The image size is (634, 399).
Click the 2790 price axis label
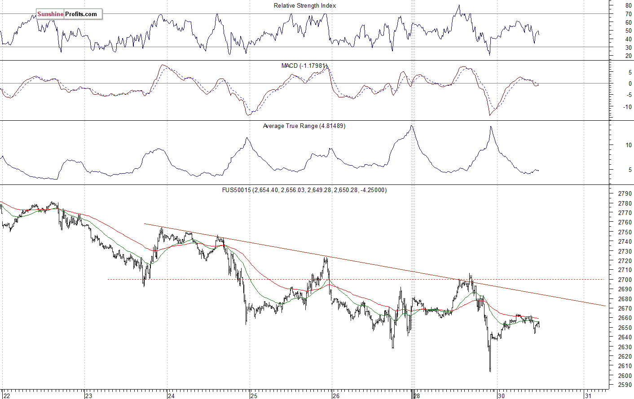pos(625,194)
